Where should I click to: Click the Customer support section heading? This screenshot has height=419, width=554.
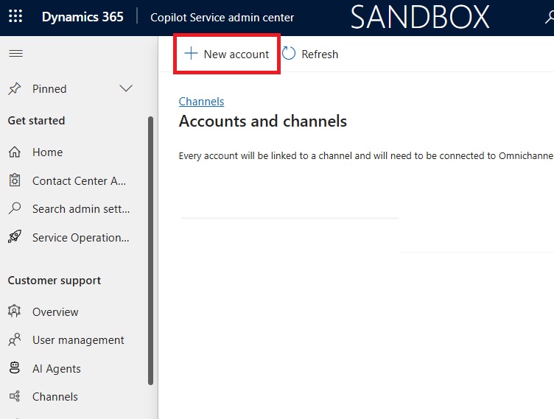click(x=55, y=280)
